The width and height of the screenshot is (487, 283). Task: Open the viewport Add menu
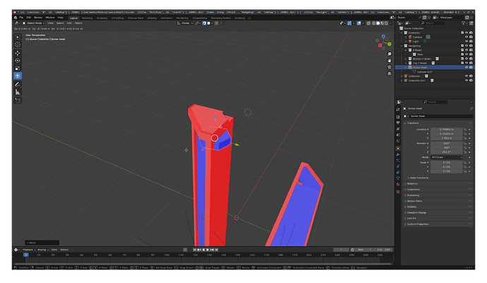[69, 23]
